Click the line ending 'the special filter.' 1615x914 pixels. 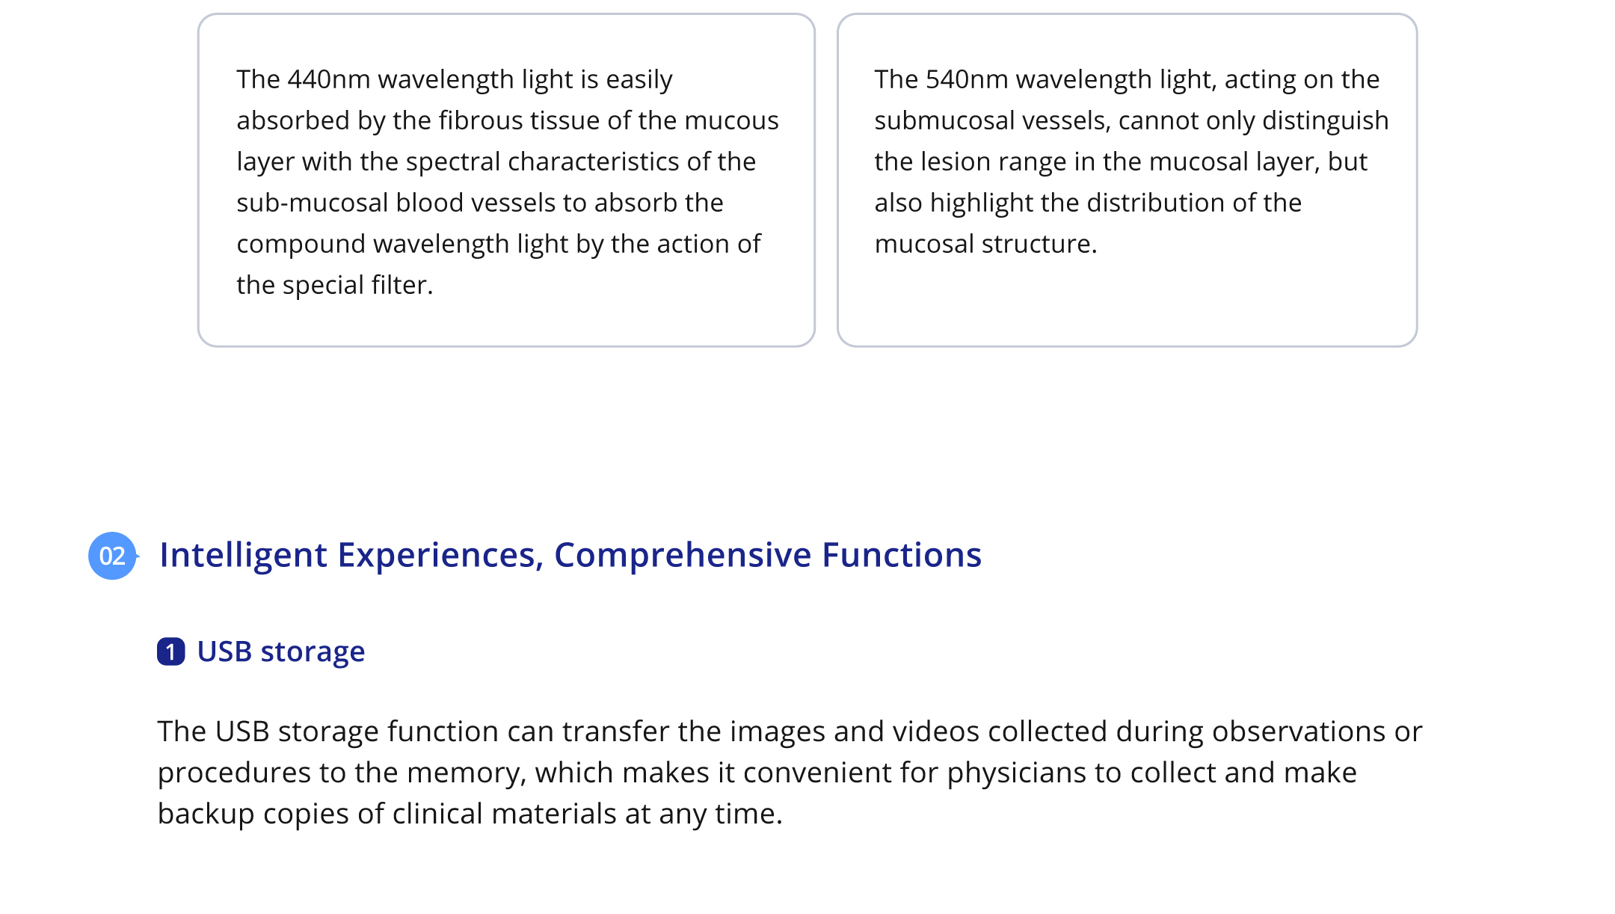click(x=335, y=285)
